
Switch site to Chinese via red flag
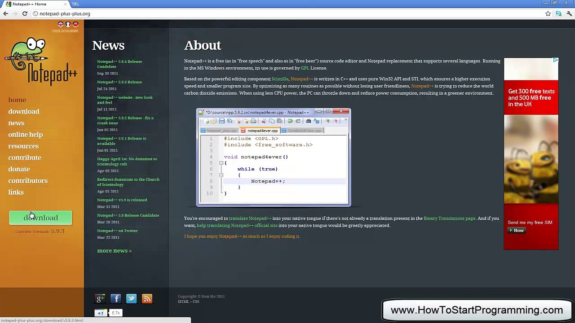point(75,25)
